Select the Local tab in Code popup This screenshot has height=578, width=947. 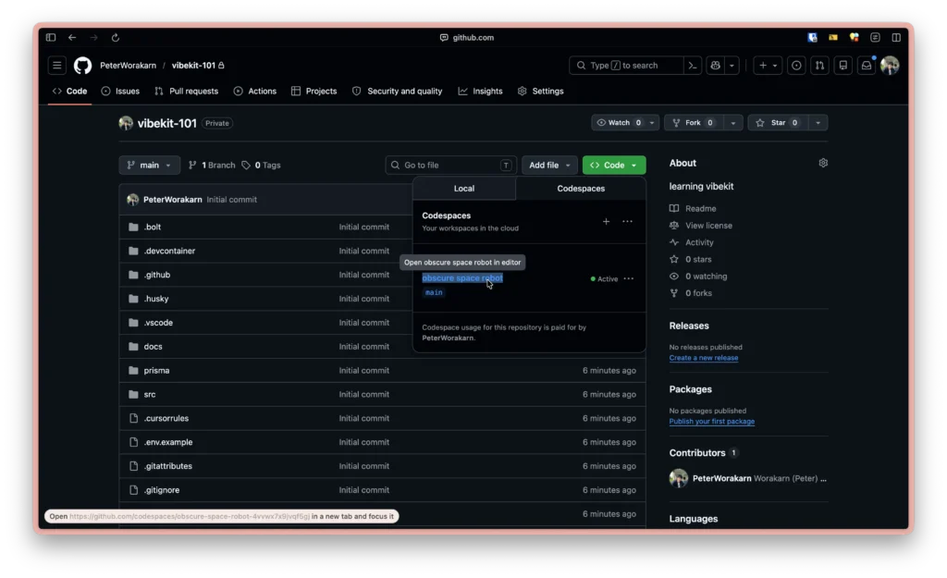point(464,189)
